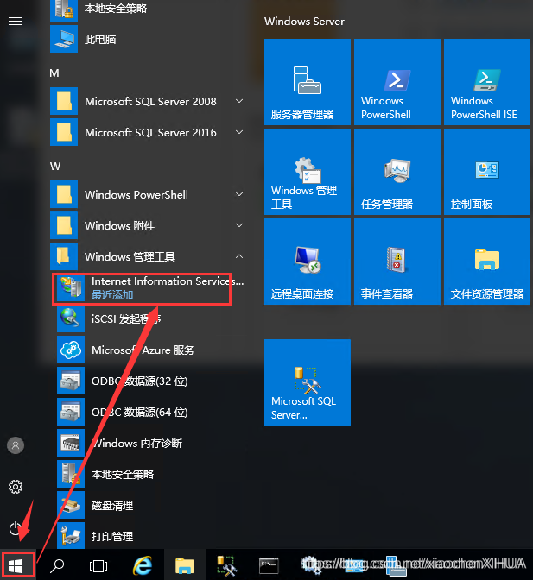Open Settings gear in Start menu
This screenshot has height=580, width=533.
click(16, 487)
